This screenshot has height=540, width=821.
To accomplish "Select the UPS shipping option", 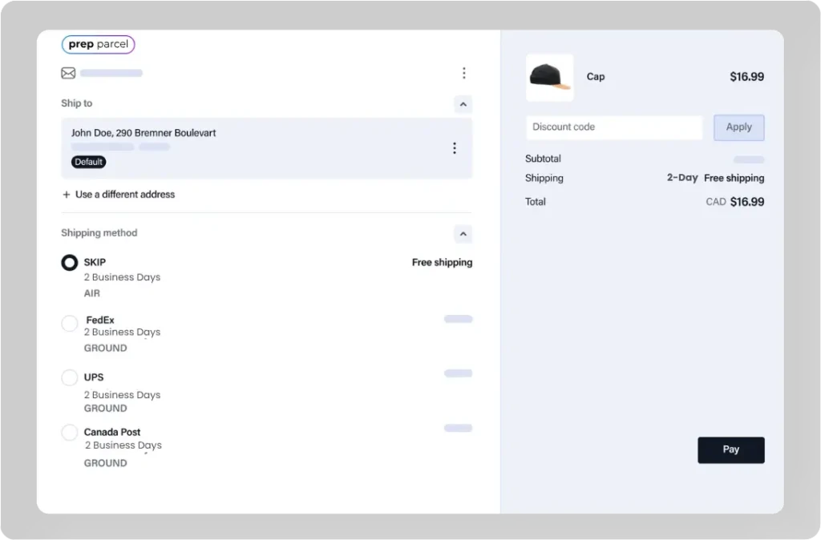I will pos(70,378).
